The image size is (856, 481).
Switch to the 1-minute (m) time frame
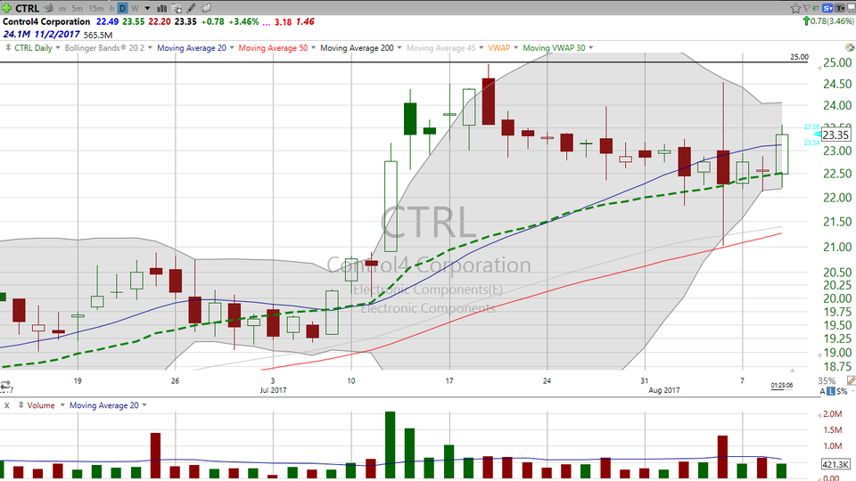(62, 9)
